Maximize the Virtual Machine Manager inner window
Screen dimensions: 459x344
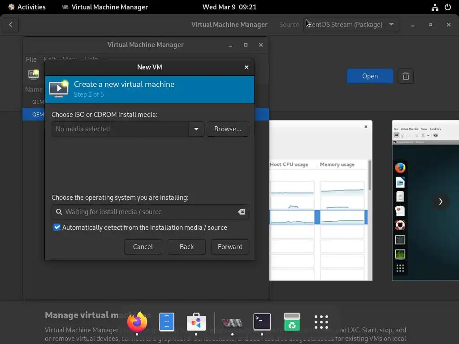pos(246,45)
